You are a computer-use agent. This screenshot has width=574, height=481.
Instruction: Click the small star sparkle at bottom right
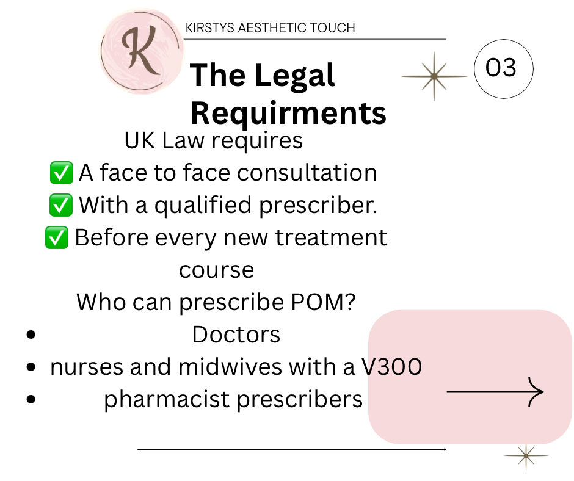[x=525, y=455]
